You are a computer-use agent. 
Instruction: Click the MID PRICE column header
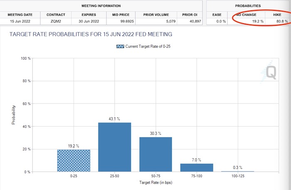(x=121, y=15)
